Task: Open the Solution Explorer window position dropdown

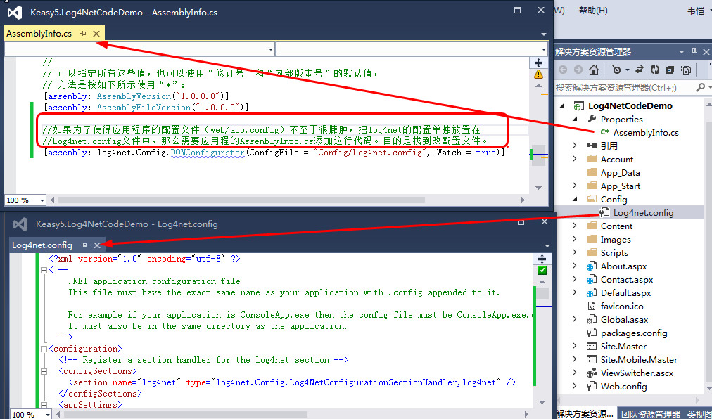Action: [x=681, y=52]
